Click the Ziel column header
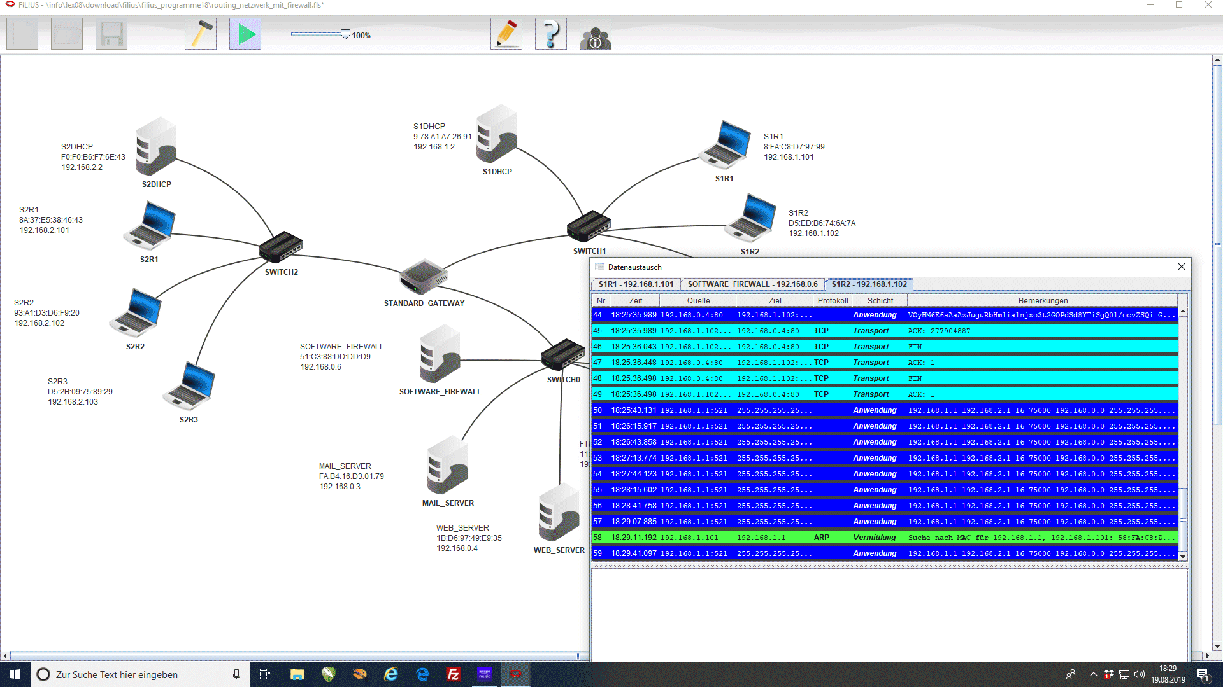Image resolution: width=1223 pixels, height=687 pixels. pyautogui.click(x=775, y=301)
